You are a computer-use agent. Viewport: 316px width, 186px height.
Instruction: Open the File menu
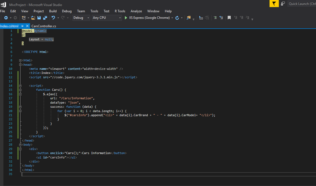pyautogui.click(x=3, y=11)
